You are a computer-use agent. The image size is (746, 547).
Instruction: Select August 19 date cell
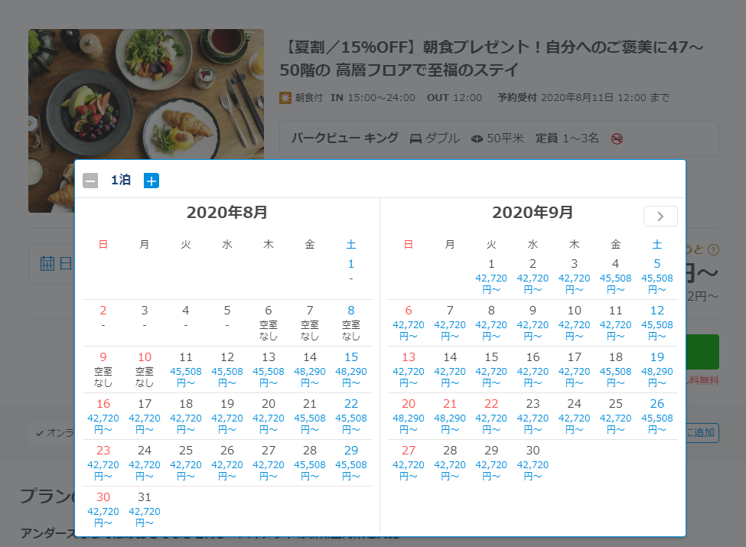click(x=227, y=416)
